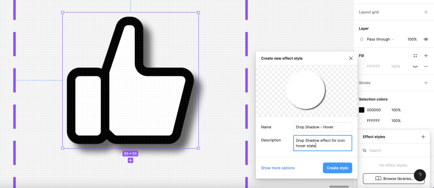The image size is (434, 188).
Task: Add a new layout grid
Action: pyautogui.click(x=426, y=12)
